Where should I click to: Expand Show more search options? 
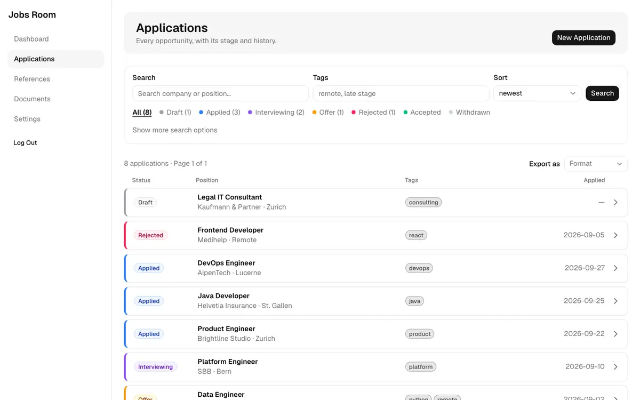[x=175, y=130]
